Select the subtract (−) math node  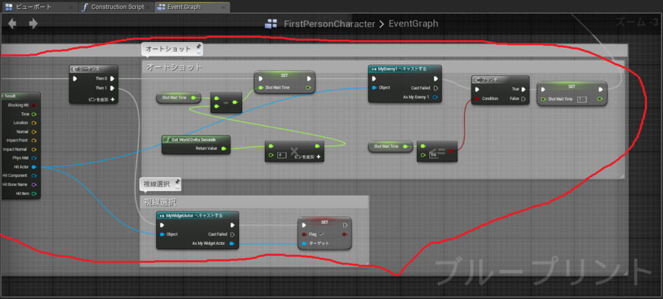click(226, 103)
